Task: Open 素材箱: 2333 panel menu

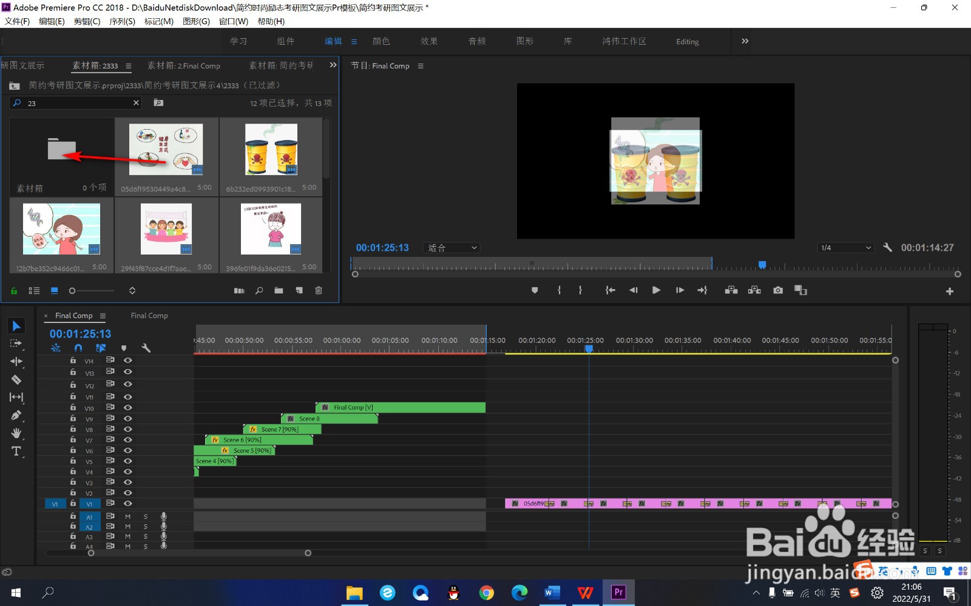Action: click(x=128, y=66)
